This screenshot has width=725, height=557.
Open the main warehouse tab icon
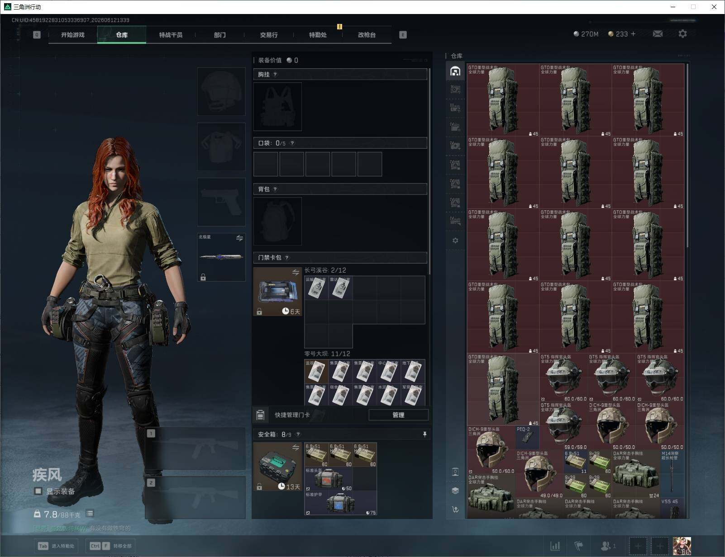click(455, 71)
